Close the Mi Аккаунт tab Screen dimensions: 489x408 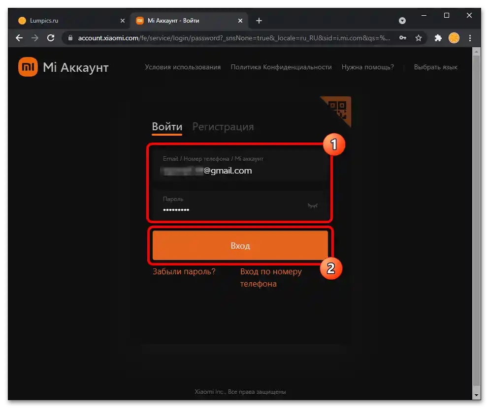point(240,21)
